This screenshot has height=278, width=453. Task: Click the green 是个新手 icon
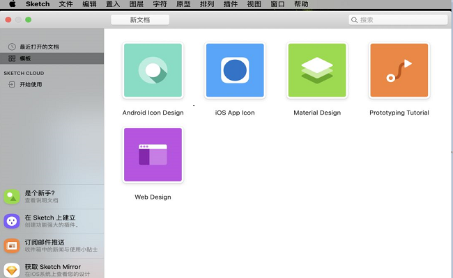[12, 197]
